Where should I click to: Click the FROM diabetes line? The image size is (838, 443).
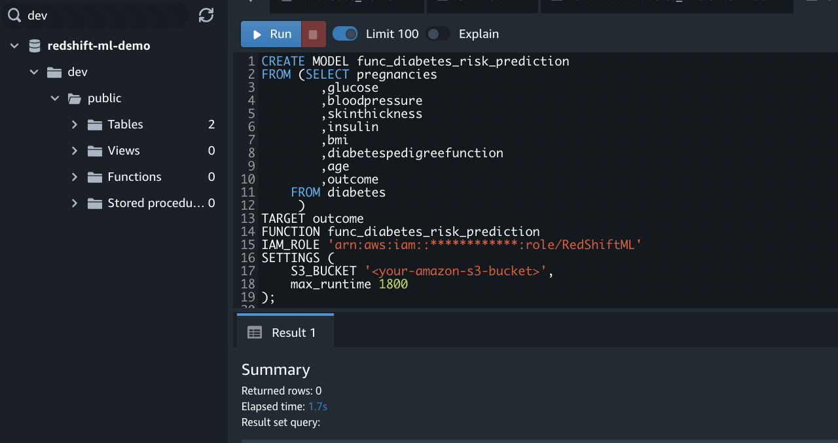(338, 192)
